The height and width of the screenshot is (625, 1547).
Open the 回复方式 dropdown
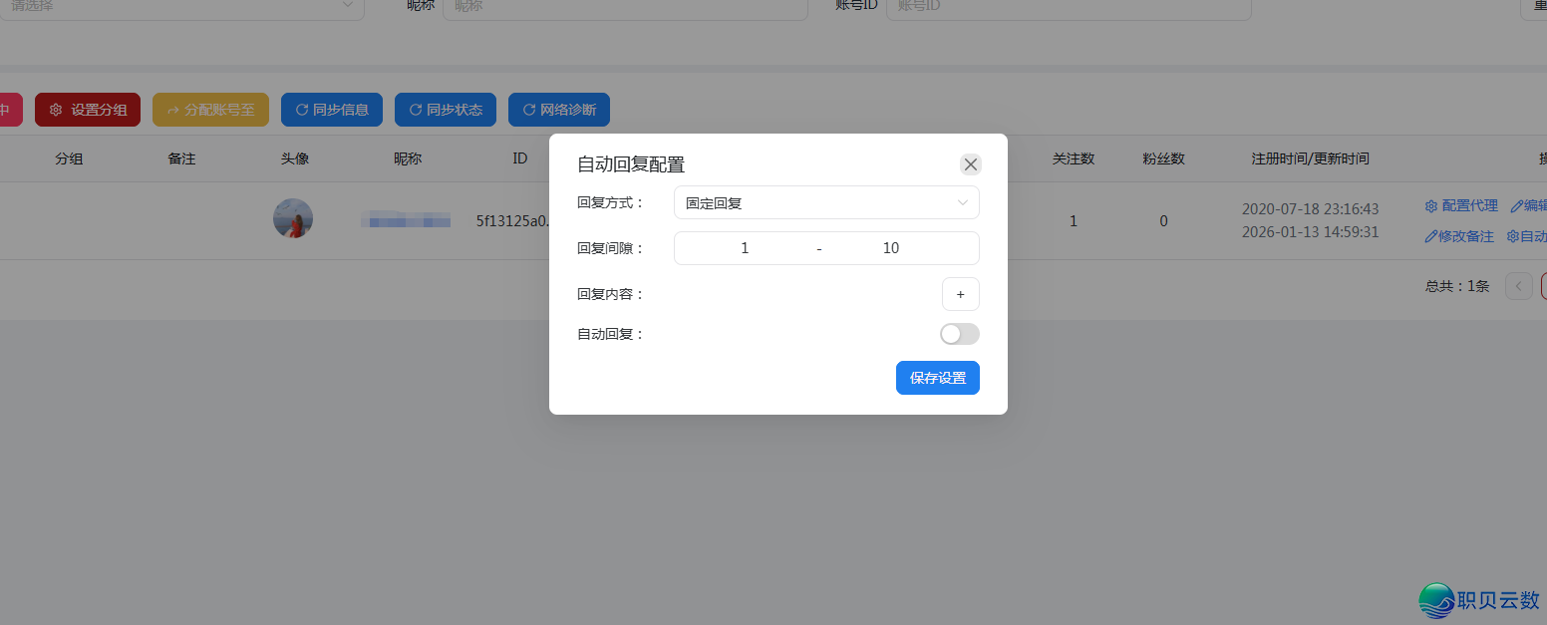[825, 202]
